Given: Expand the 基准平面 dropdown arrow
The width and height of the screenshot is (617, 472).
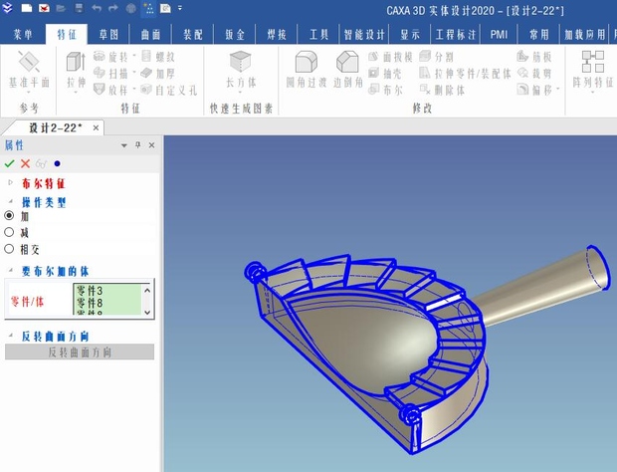Looking at the screenshot, I should click(29, 93).
